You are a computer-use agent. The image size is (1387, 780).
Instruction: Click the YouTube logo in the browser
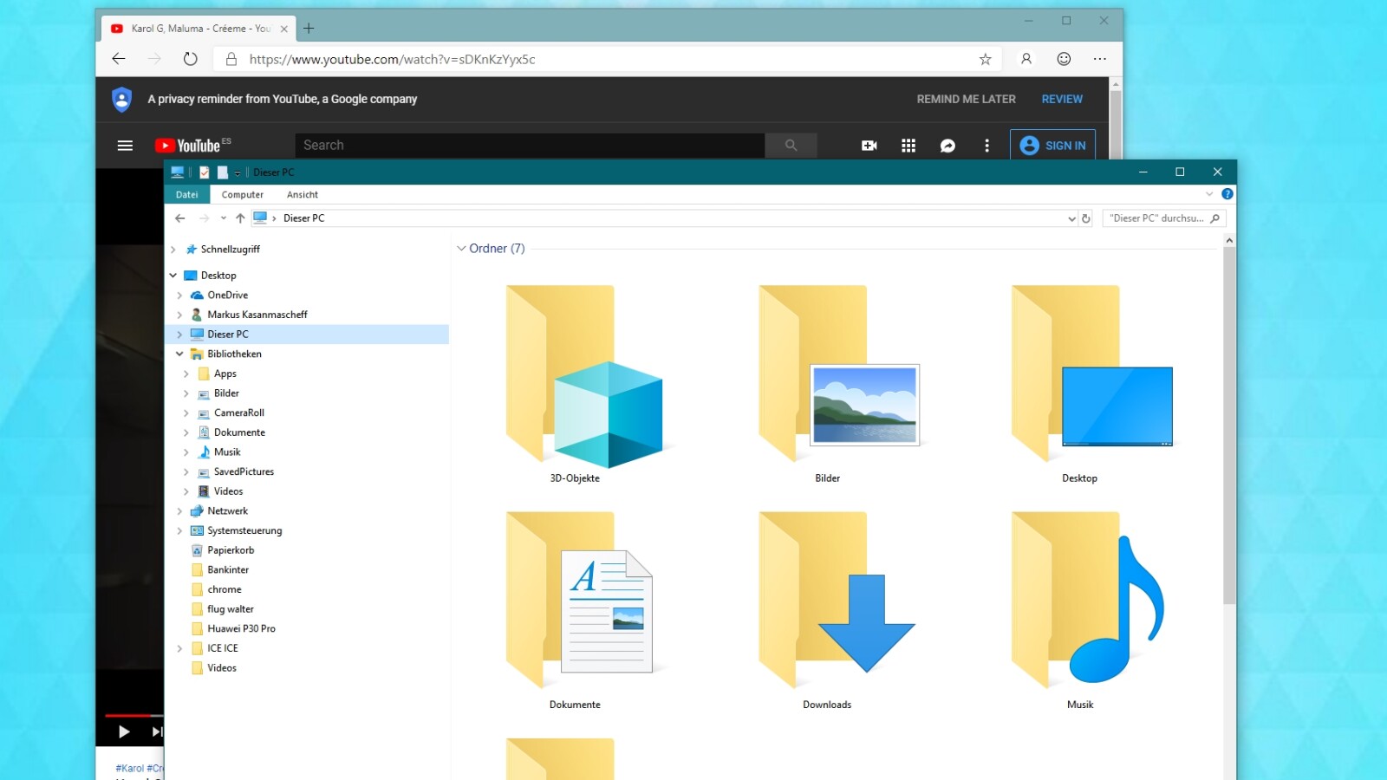(x=188, y=146)
